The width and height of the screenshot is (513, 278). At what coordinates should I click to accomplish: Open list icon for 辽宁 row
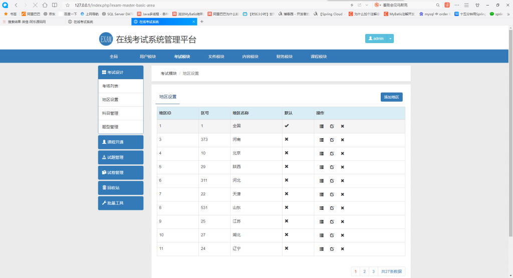coord(322,249)
